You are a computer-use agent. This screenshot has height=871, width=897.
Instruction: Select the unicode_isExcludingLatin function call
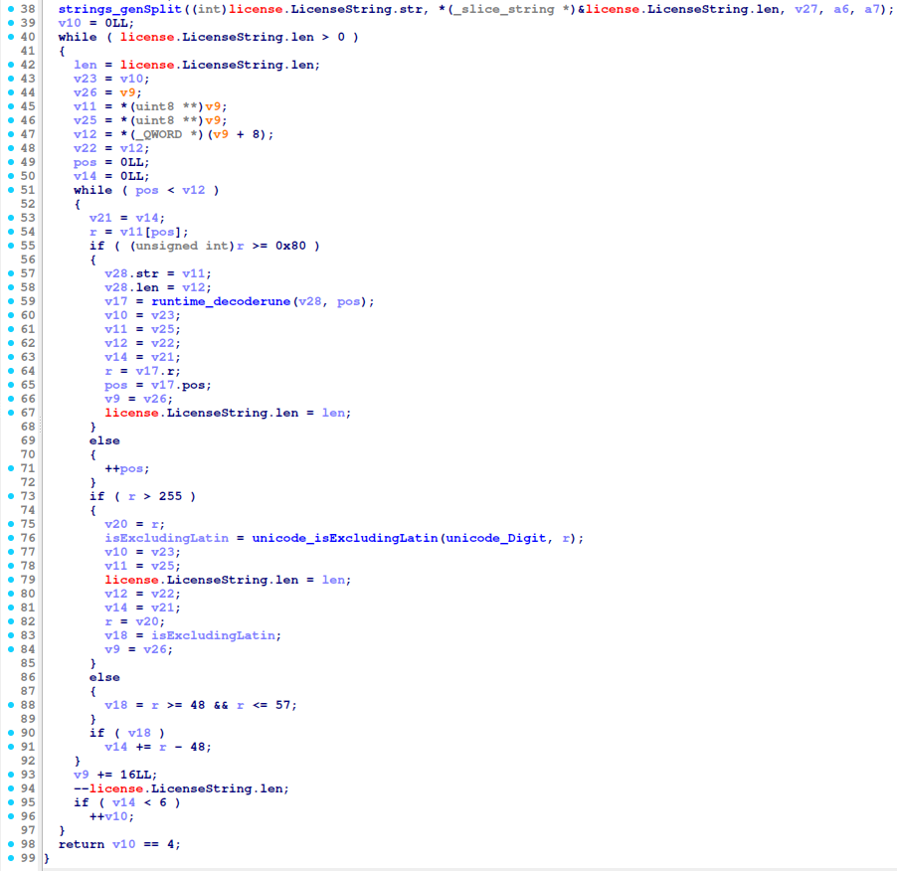tap(345, 538)
